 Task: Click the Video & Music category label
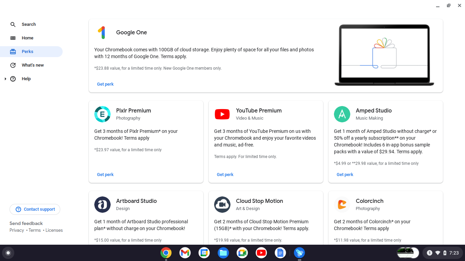coord(250,118)
